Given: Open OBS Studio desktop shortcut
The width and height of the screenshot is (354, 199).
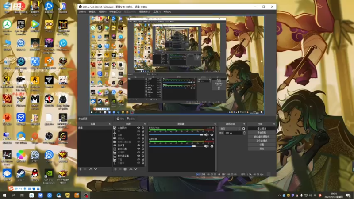Looking at the screenshot, I should tap(49, 138).
